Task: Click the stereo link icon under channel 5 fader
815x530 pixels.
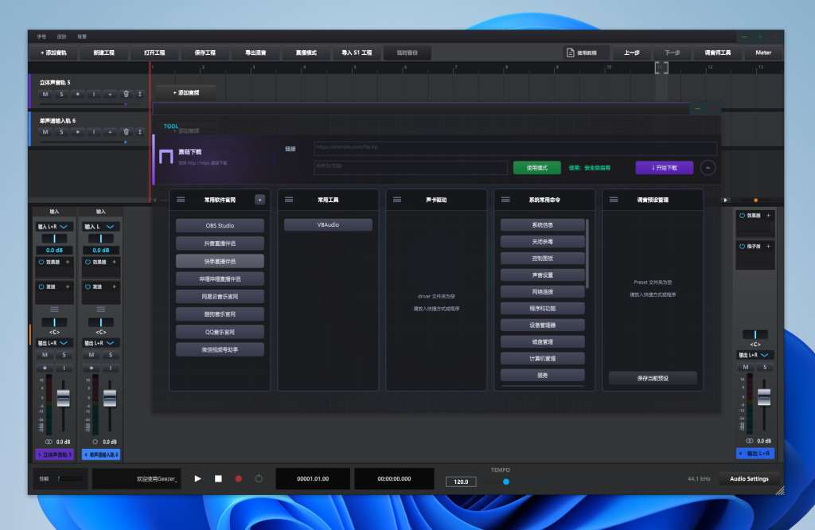Action: [49, 442]
